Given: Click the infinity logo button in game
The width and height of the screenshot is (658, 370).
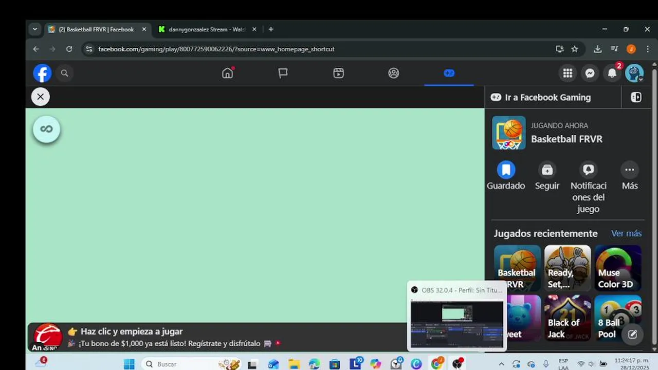Looking at the screenshot, I should point(46,129).
